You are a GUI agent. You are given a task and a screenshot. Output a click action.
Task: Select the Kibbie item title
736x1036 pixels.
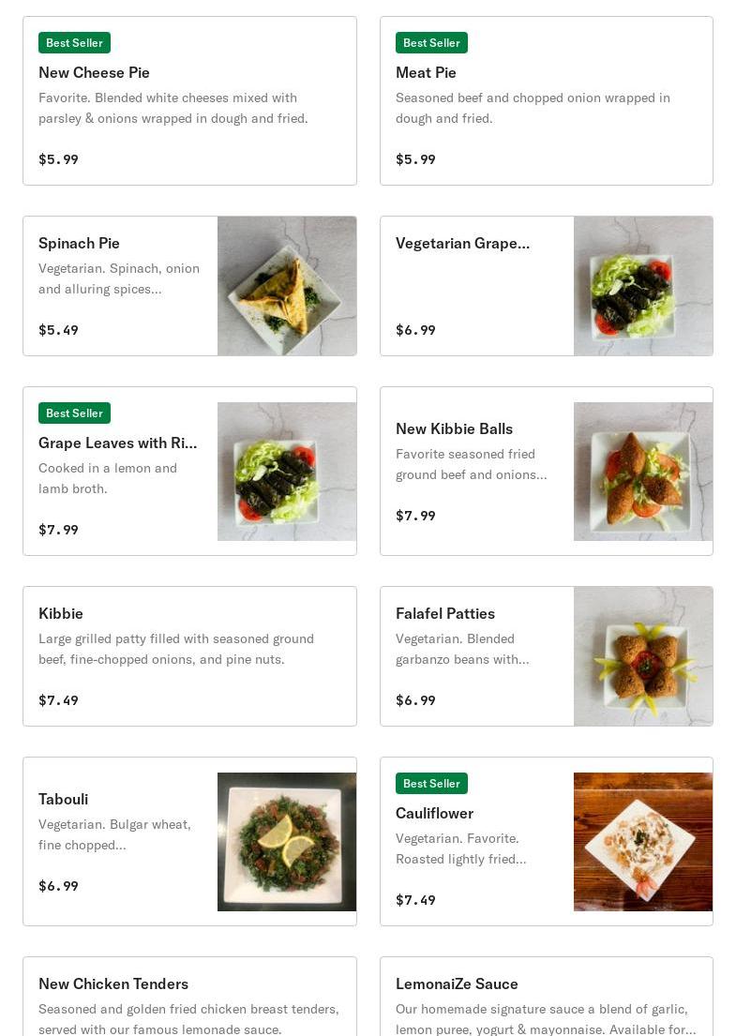pos(61,613)
